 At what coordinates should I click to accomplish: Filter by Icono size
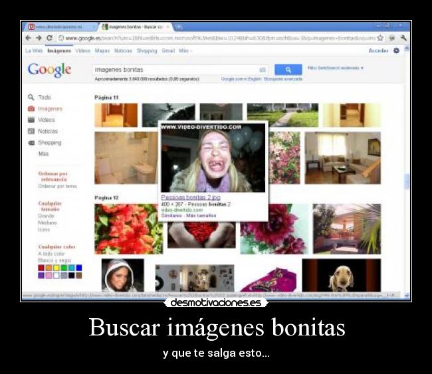pyautogui.click(x=44, y=229)
